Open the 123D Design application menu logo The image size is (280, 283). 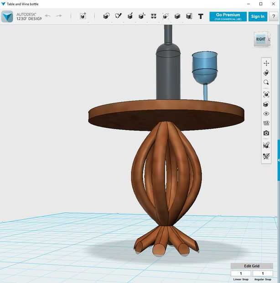coord(7,16)
